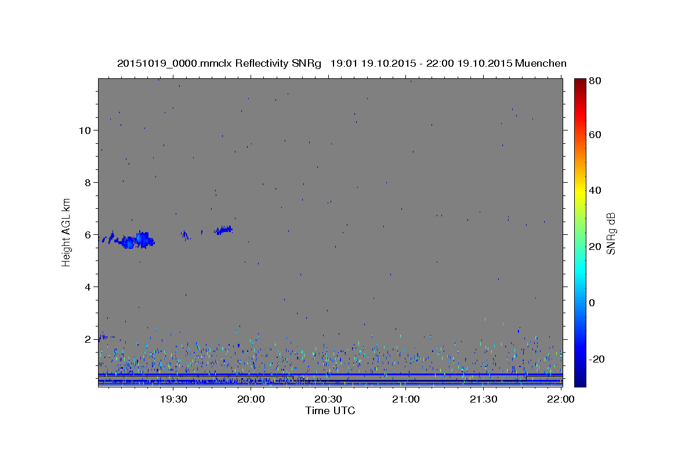The height and width of the screenshot is (464, 696).
Task: Select the 21:30 time tick label
Action: pyautogui.click(x=483, y=400)
